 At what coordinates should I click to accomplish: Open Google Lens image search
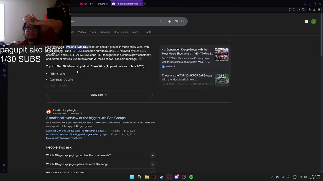(176, 21)
